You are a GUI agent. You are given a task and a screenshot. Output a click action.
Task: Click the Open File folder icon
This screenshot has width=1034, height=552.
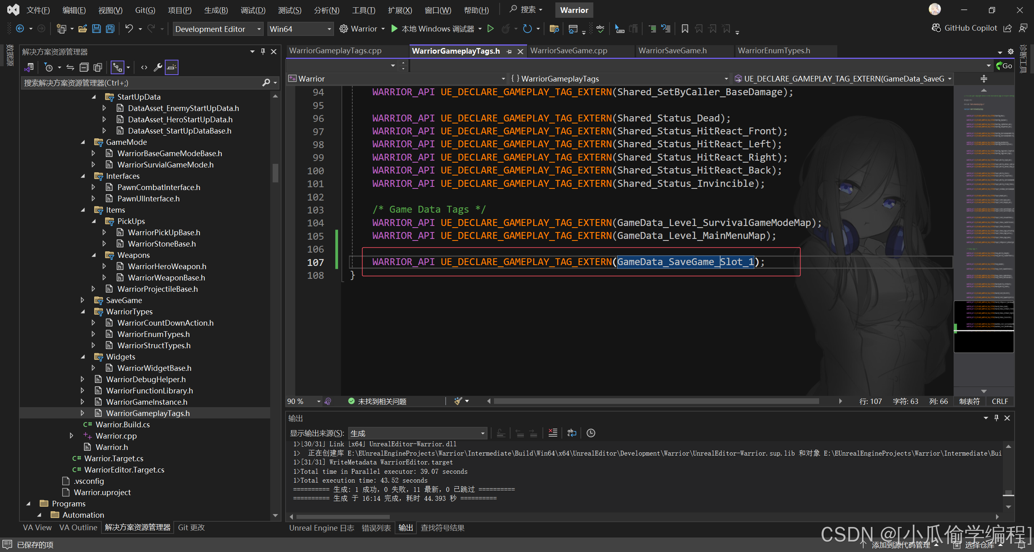[x=82, y=29]
